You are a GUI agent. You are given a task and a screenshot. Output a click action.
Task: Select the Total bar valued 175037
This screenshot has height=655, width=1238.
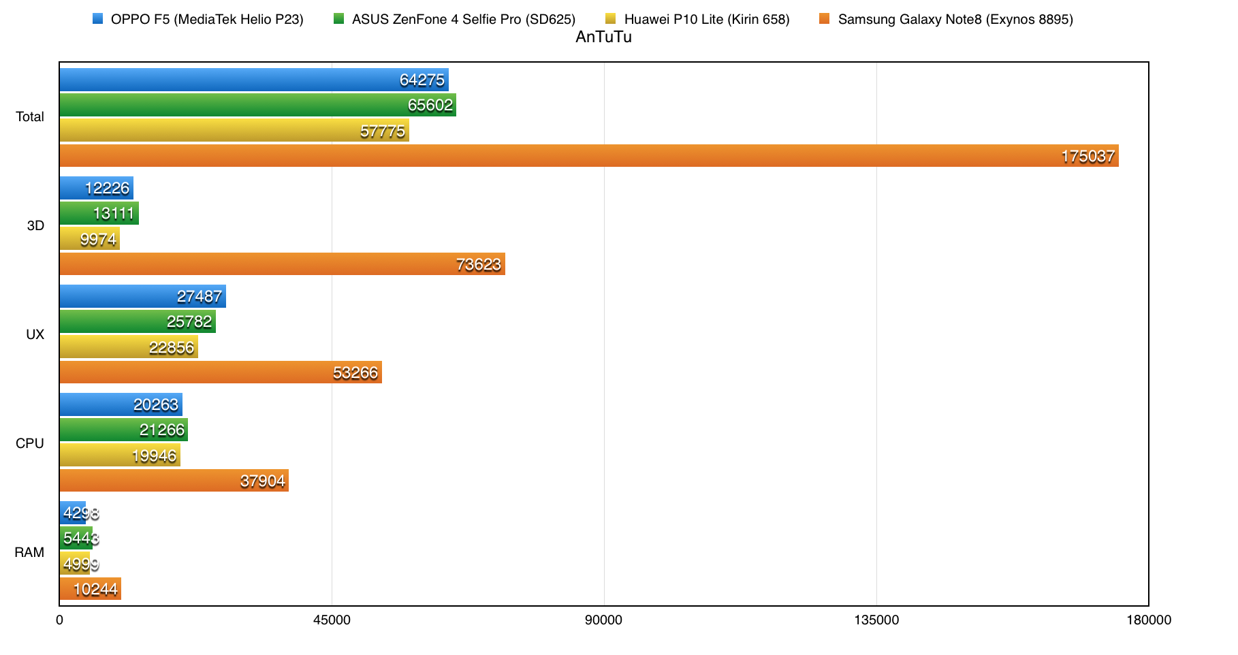tap(589, 155)
